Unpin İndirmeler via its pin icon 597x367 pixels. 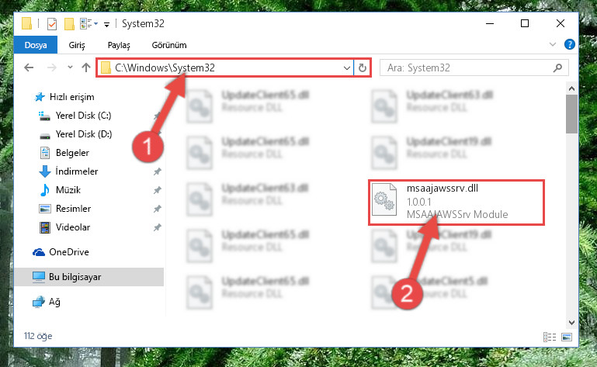[158, 171]
